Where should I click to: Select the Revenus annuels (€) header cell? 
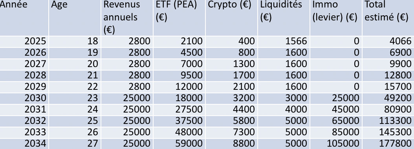(x=127, y=18)
